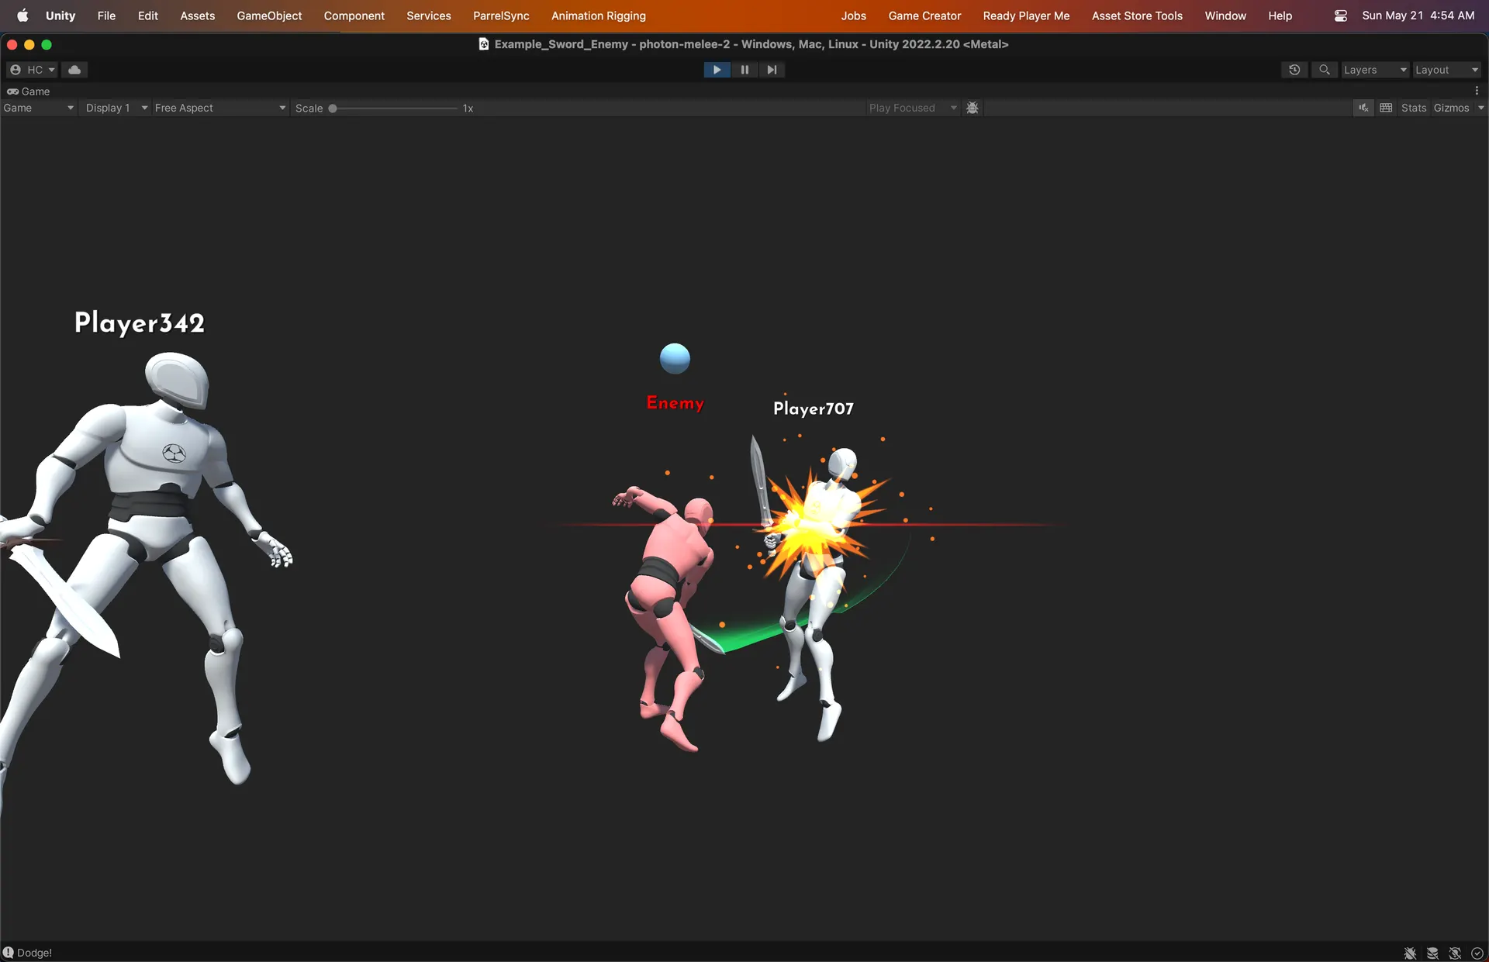Open the Unity search magnifier icon
Image resolution: width=1489 pixels, height=962 pixels.
coord(1325,70)
